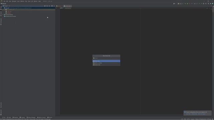Open the Code menu
The height and width of the screenshot is (120, 214).
click(18, 1)
